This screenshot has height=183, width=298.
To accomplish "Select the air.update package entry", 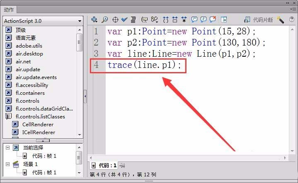I will pos(28,70).
